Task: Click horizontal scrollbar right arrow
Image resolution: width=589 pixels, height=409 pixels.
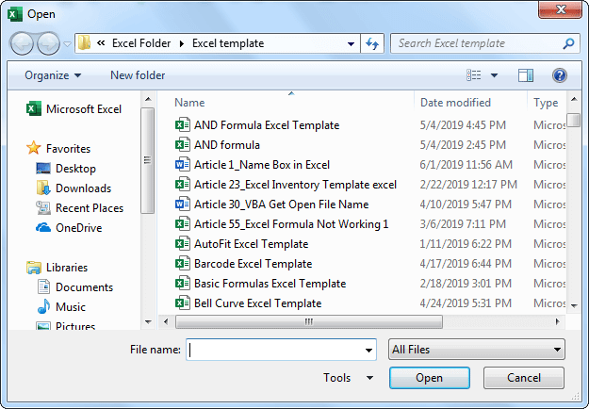Action: [558, 322]
